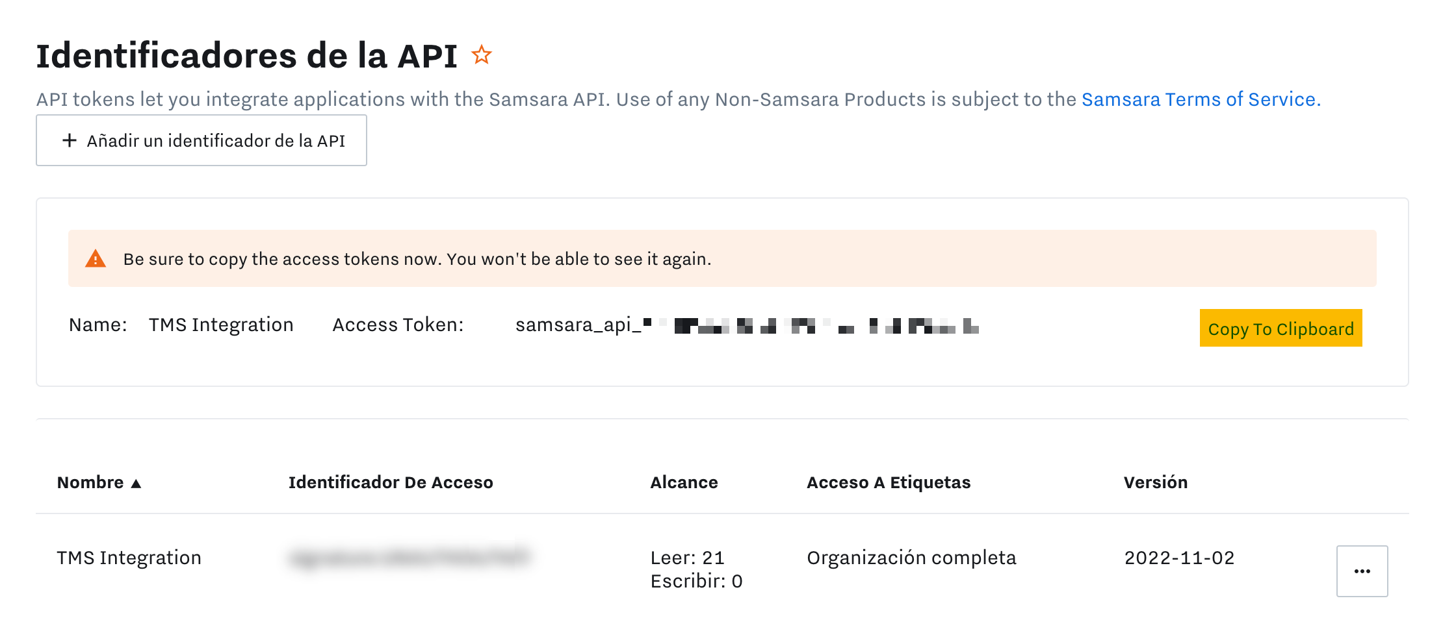
Task: Click the warning triangle in the alert banner
Action: coord(96,258)
